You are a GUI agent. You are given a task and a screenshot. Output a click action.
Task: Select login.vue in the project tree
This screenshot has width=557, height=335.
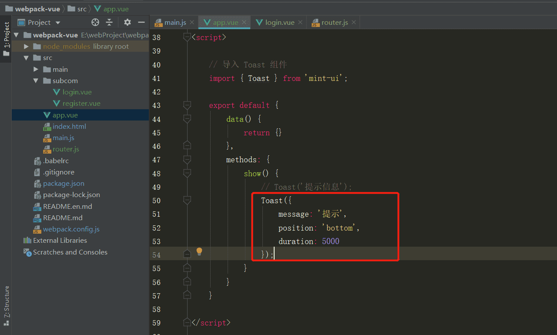click(77, 92)
